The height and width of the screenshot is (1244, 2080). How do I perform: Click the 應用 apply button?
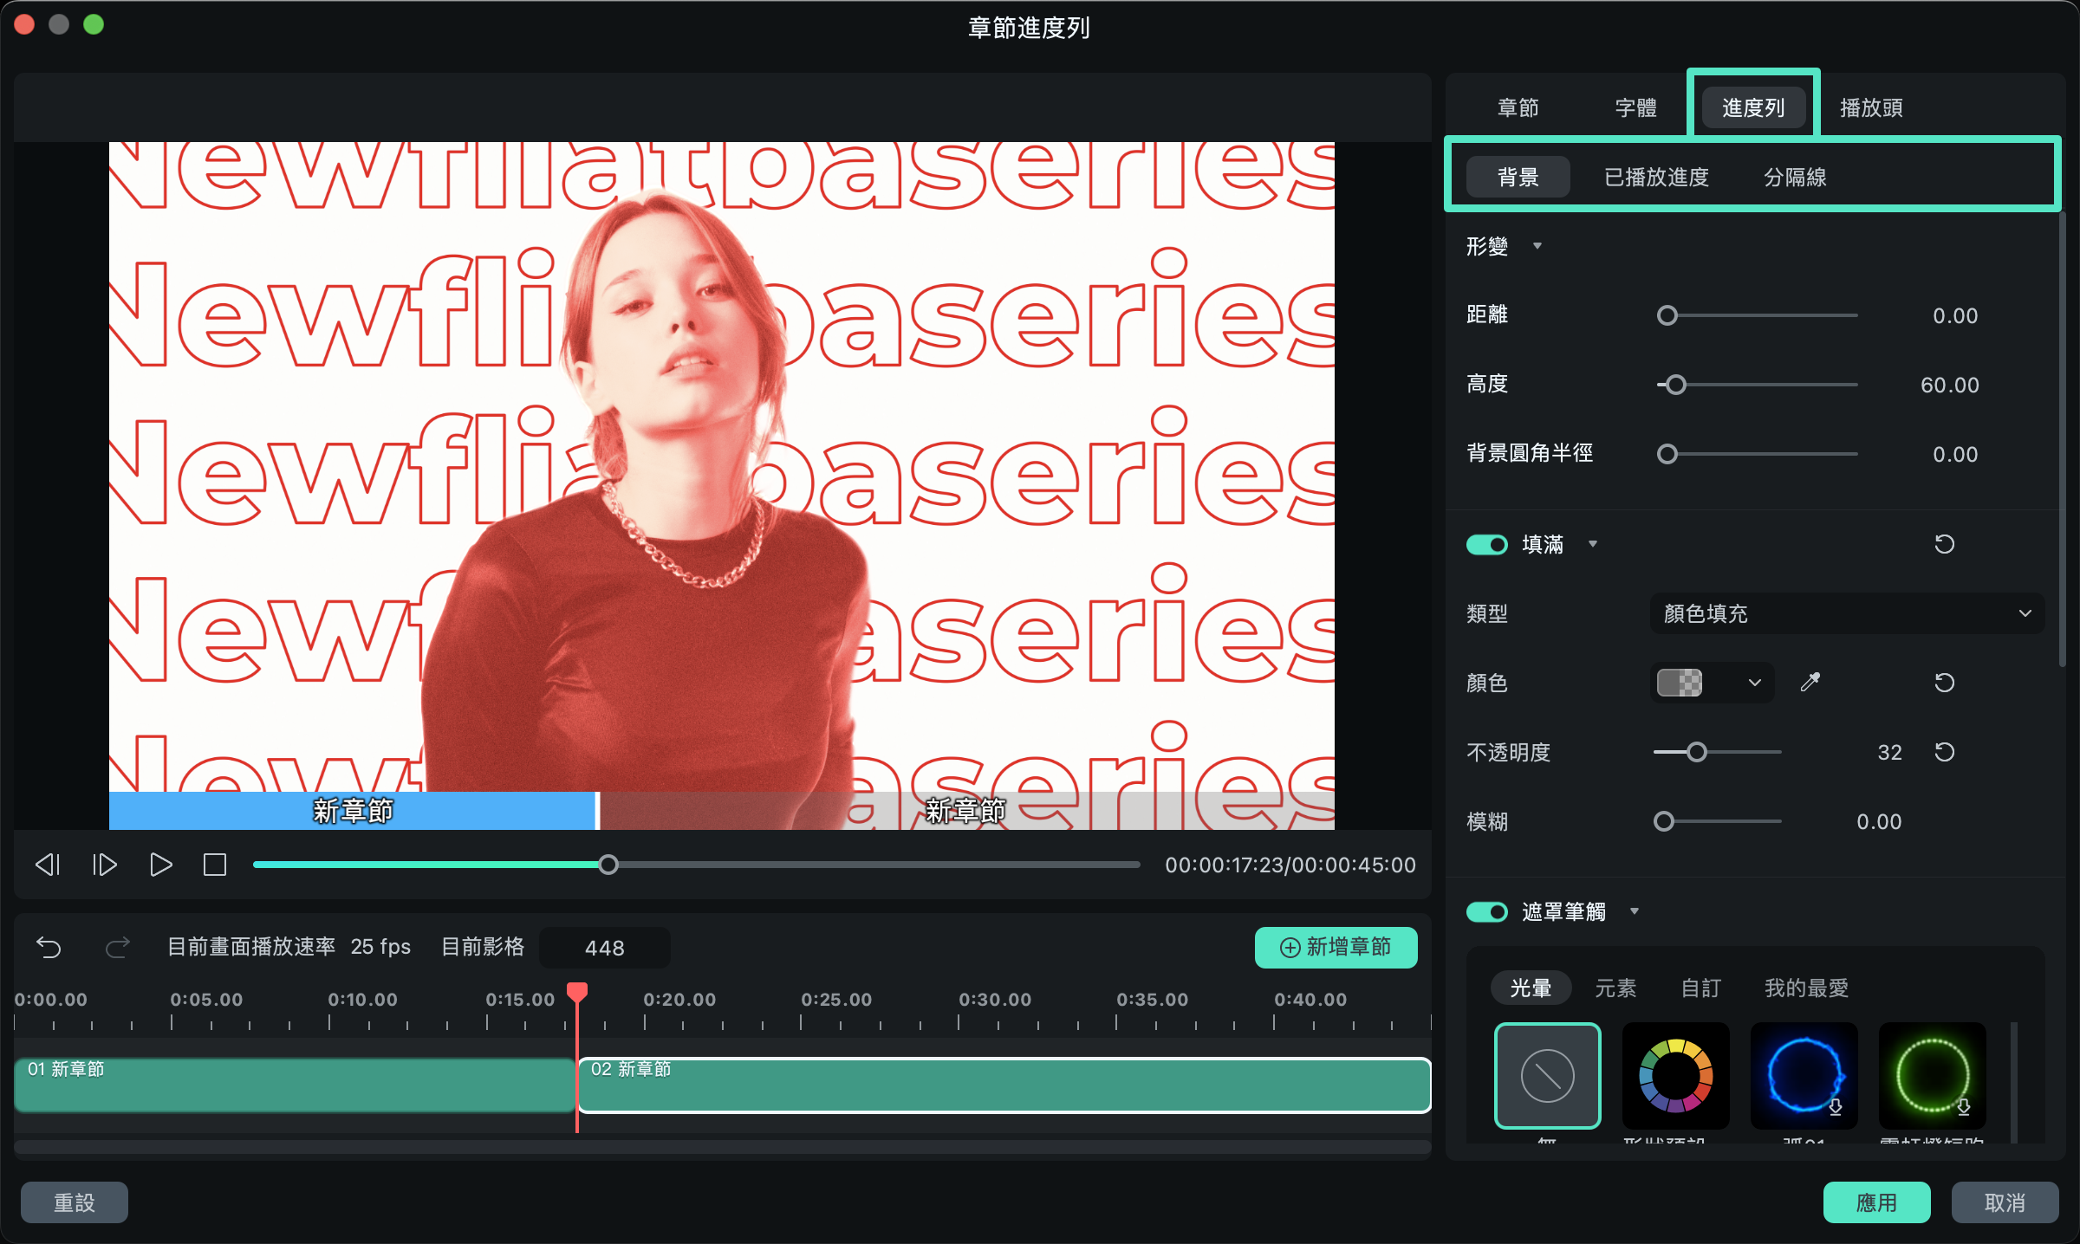click(1877, 1202)
